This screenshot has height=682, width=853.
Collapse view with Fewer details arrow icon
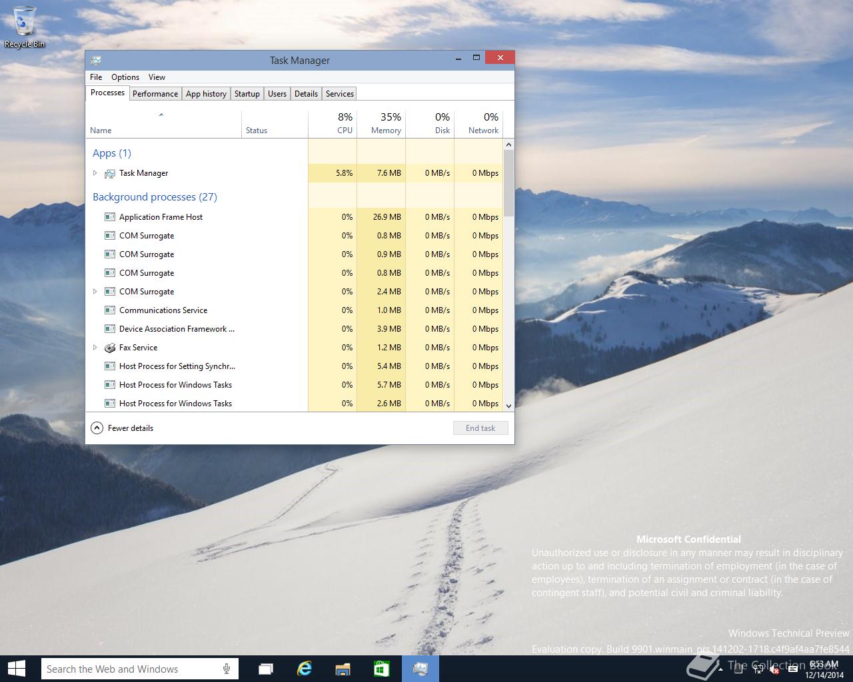[x=97, y=428]
